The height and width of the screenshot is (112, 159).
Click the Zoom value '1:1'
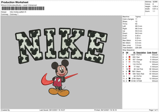click(154, 11)
